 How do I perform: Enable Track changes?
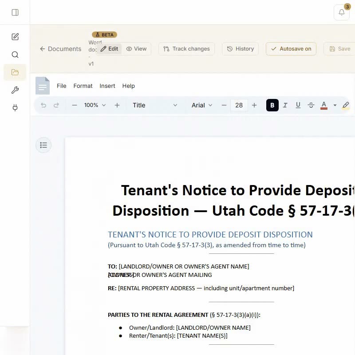coord(186,49)
